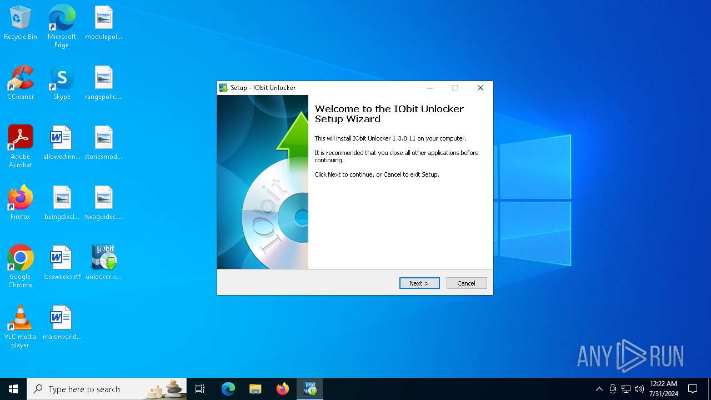Launch Firefox from the taskbar
711x400 pixels.
click(282, 389)
